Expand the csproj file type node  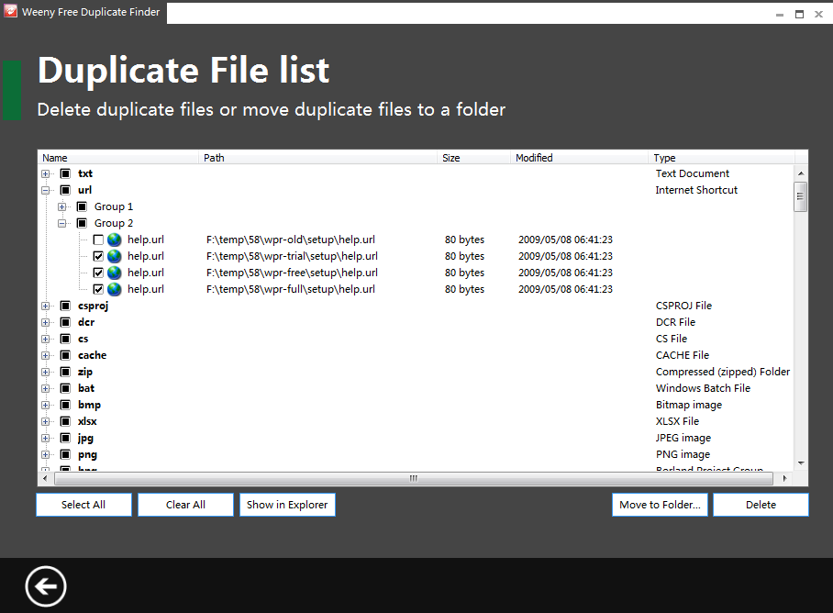point(46,306)
